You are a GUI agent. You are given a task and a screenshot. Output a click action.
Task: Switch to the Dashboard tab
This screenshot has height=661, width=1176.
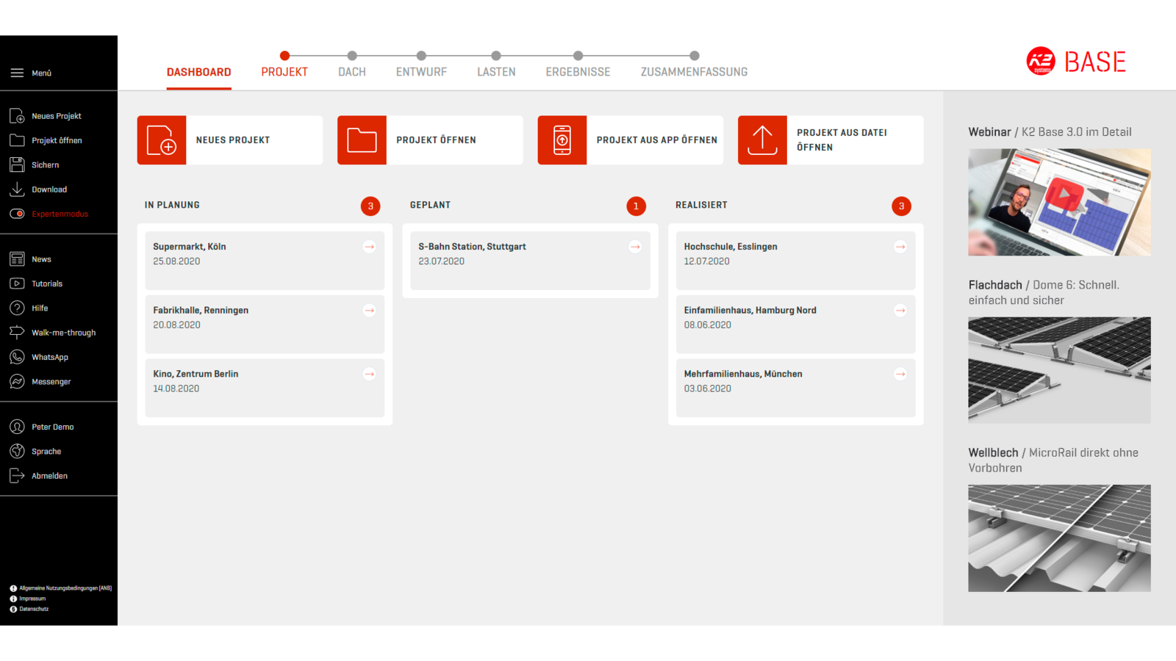[198, 71]
